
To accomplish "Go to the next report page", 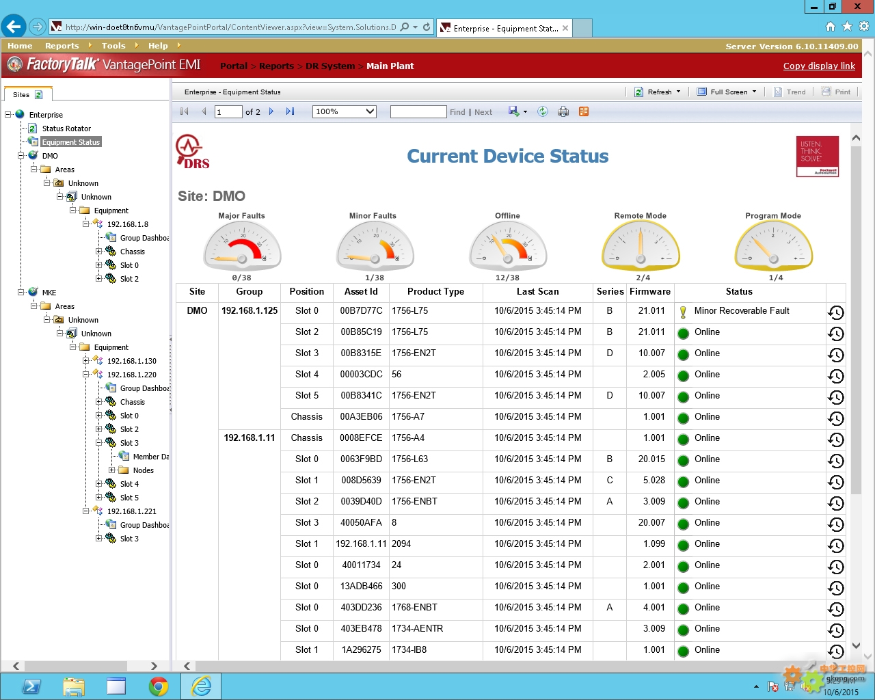I will point(271,111).
